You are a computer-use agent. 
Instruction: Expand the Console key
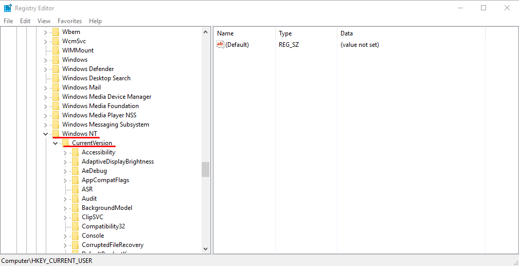click(65, 236)
